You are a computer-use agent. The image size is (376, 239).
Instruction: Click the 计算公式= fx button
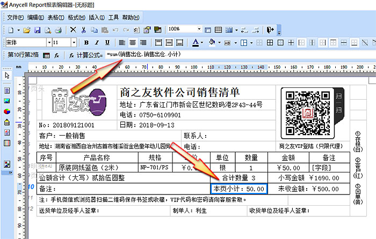[x=71, y=56]
